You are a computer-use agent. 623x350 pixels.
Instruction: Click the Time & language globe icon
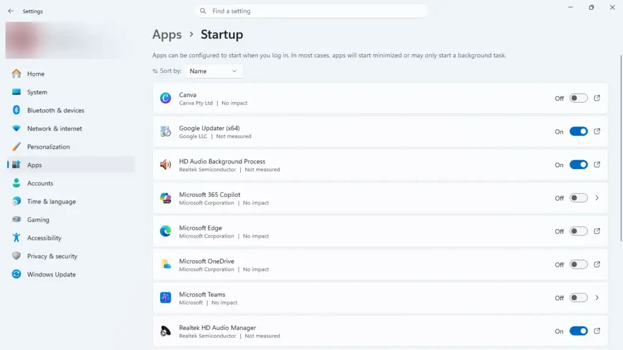click(x=16, y=201)
